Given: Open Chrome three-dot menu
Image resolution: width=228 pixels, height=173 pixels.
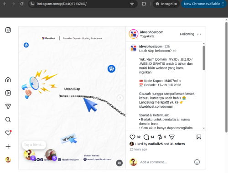Looking at the screenshot, I should click(223, 4).
